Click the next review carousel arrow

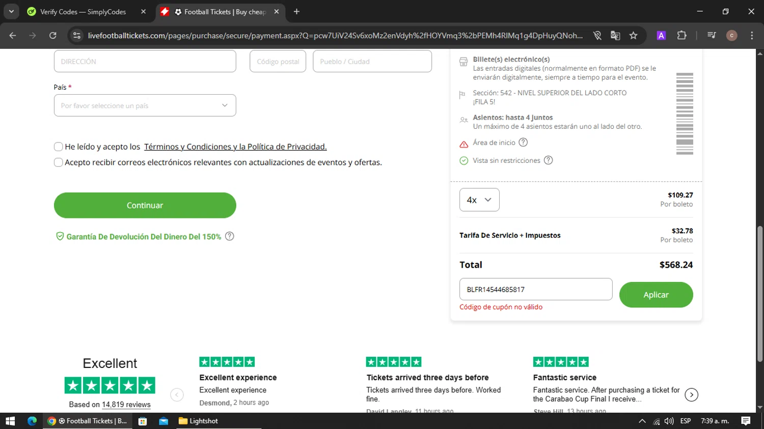point(691,395)
